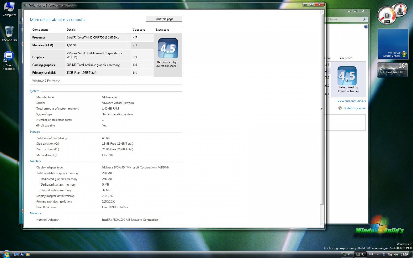Click the Storage section heading

pos(35,132)
